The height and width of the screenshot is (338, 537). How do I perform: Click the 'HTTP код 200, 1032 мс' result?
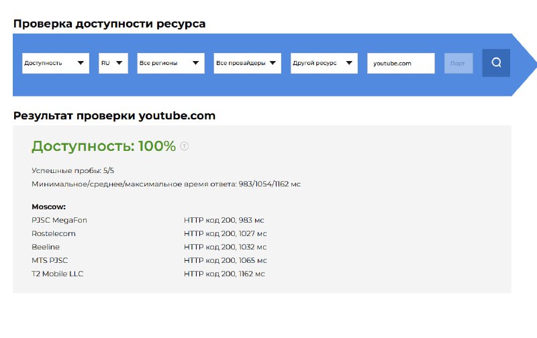tap(225, 247)
